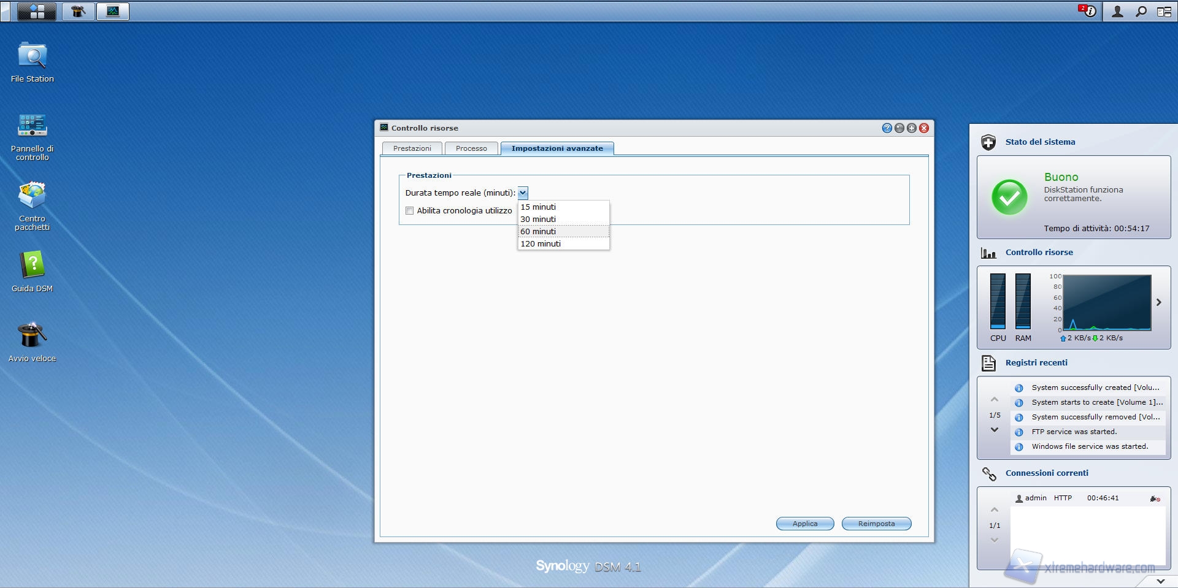Select 15 minuti from the list

538,207
